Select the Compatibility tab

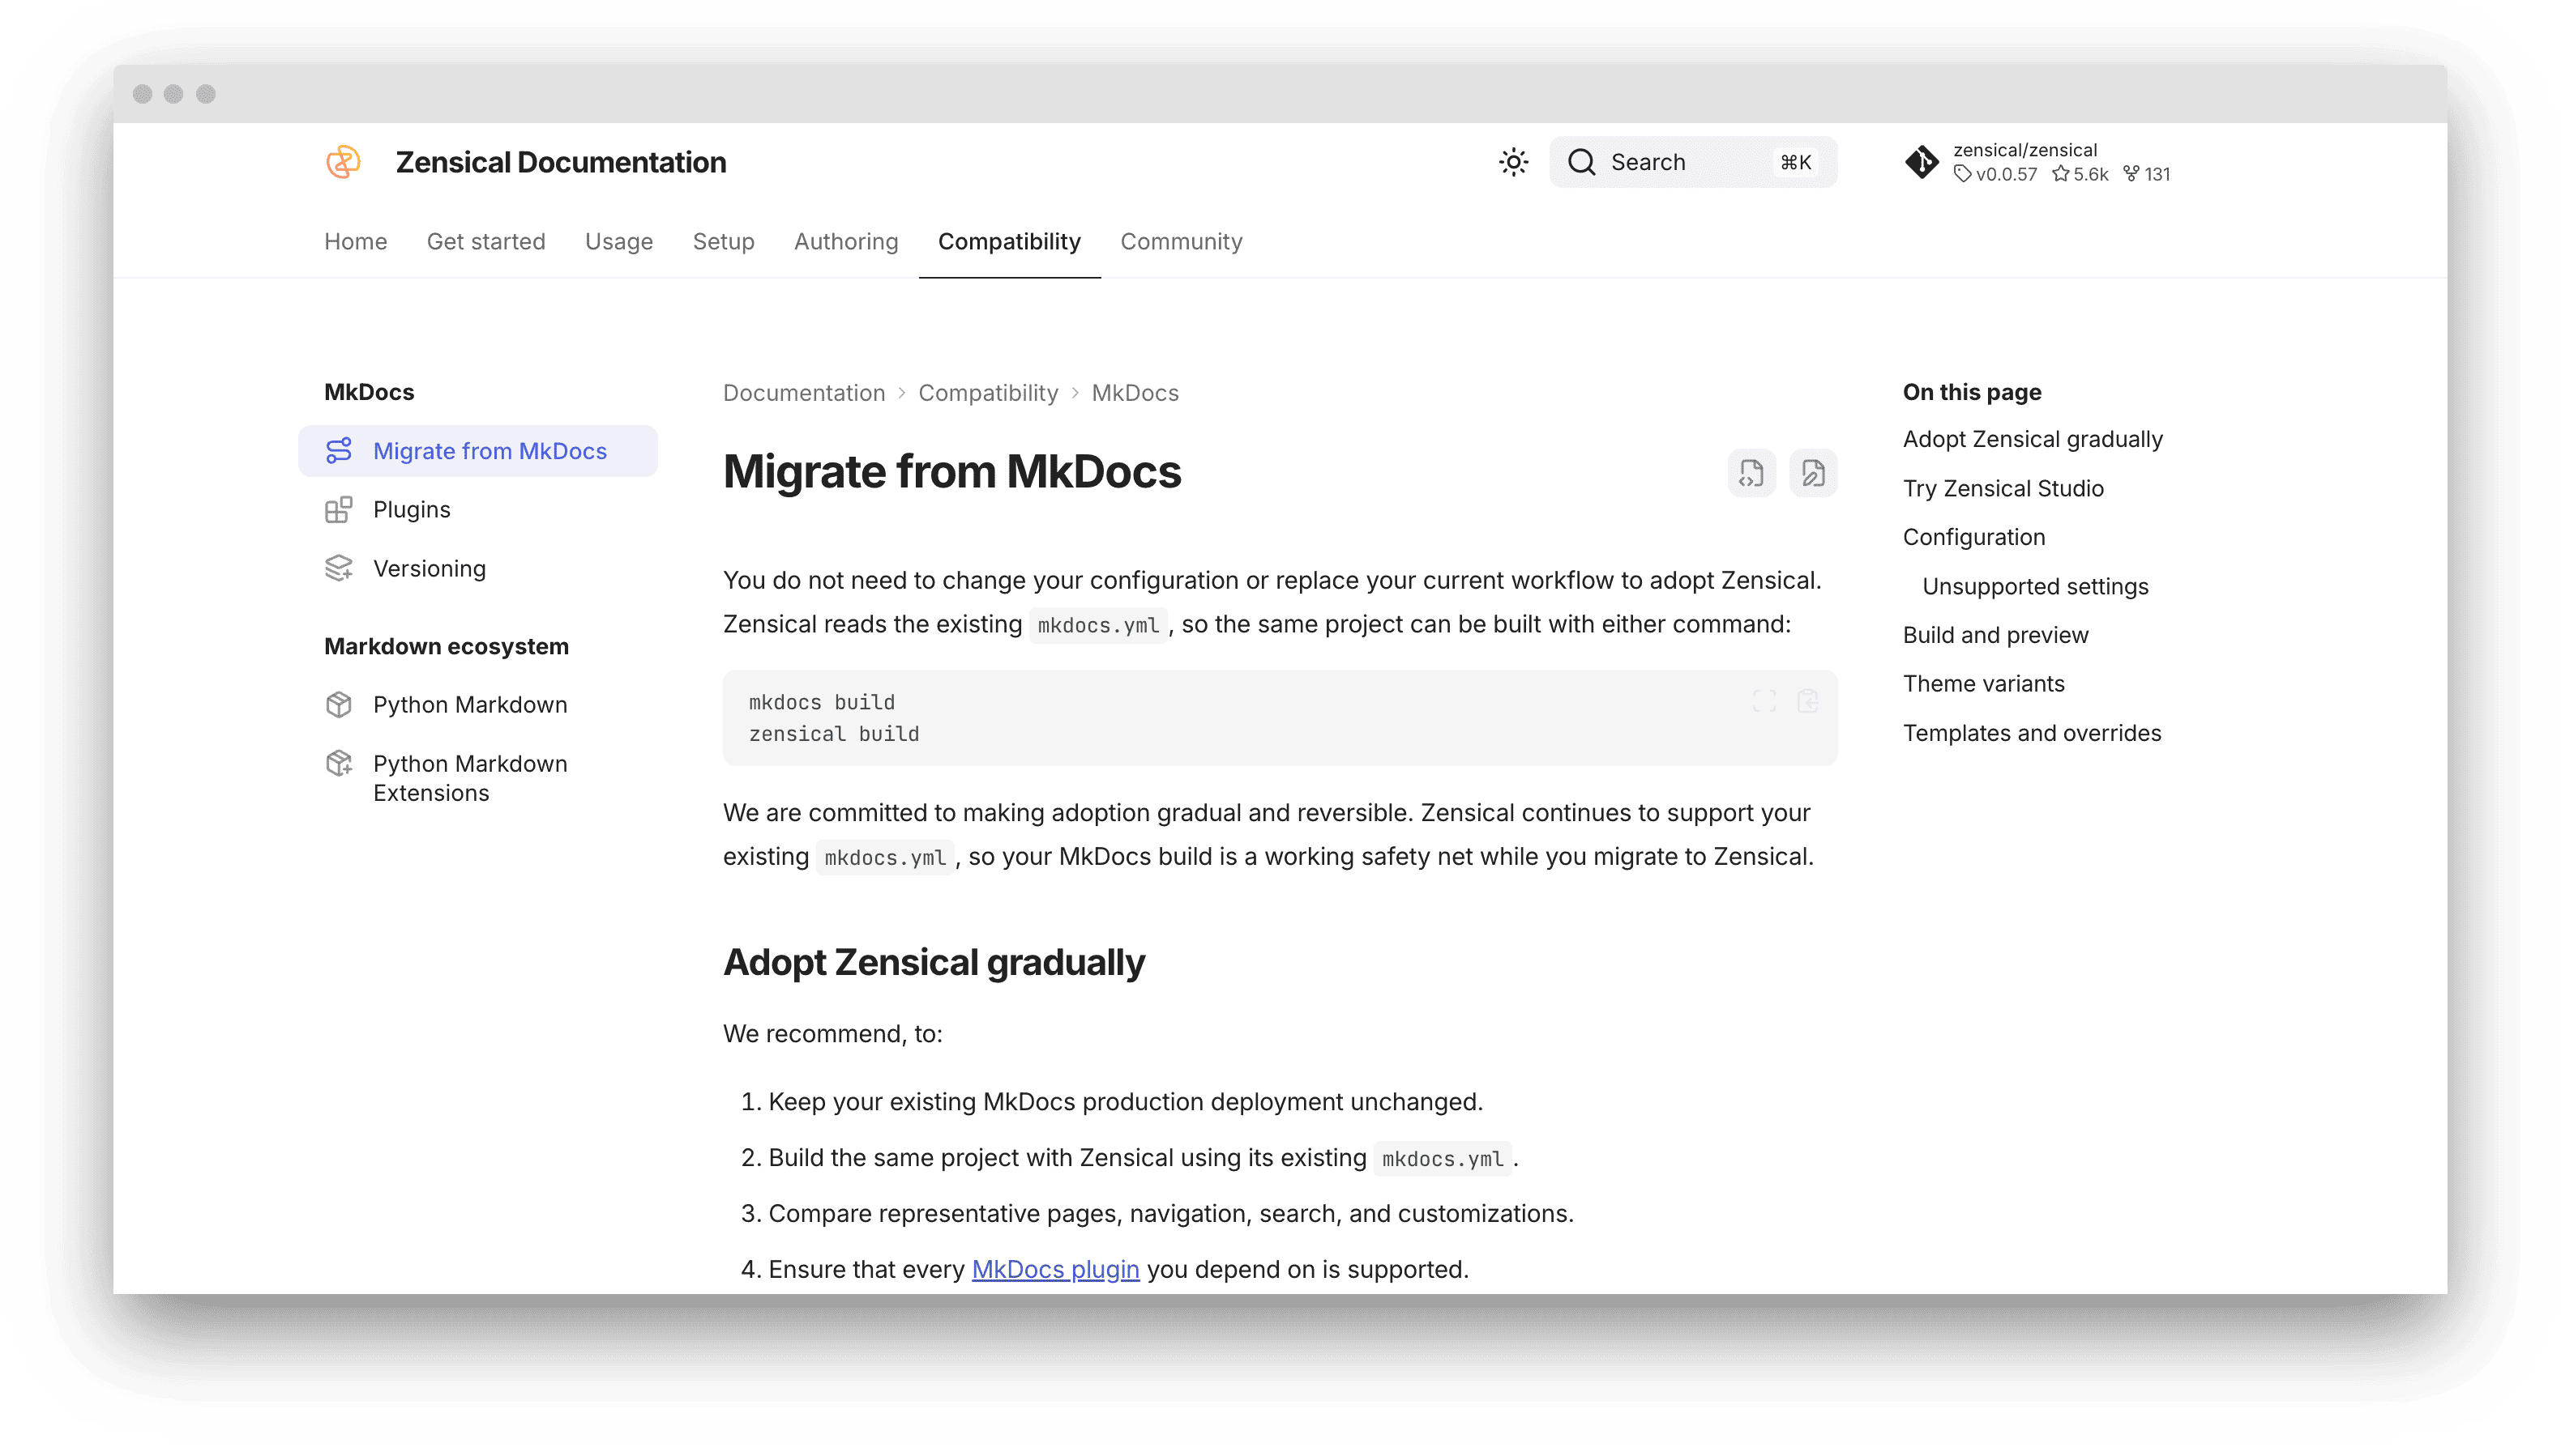coord(1009,241)
